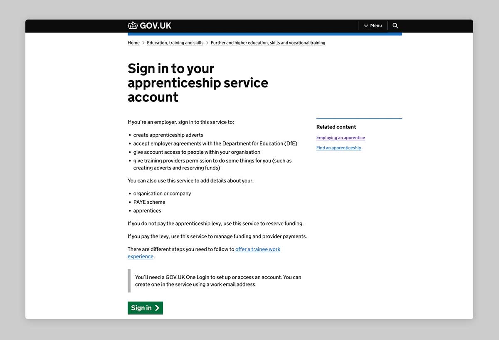This screenshot has height=340, width=499.
Task: Click the page heading about apprenticeship service account
Action: tap(198, 82)
